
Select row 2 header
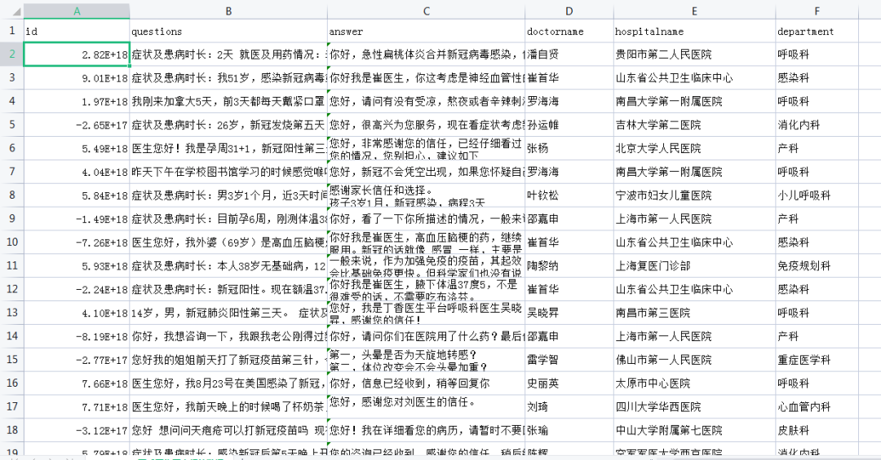pos(11,55)
